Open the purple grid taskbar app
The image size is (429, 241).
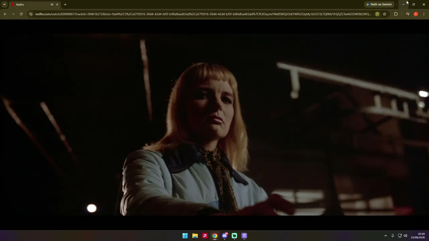tap(244, 236)
